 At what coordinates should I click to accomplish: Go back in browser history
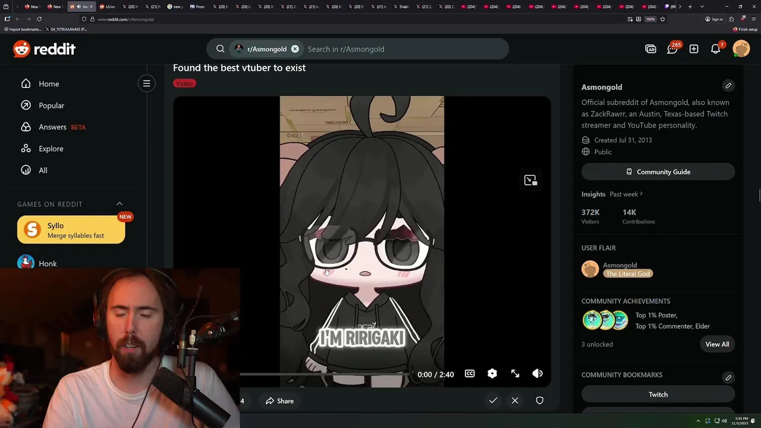point(18,19)
